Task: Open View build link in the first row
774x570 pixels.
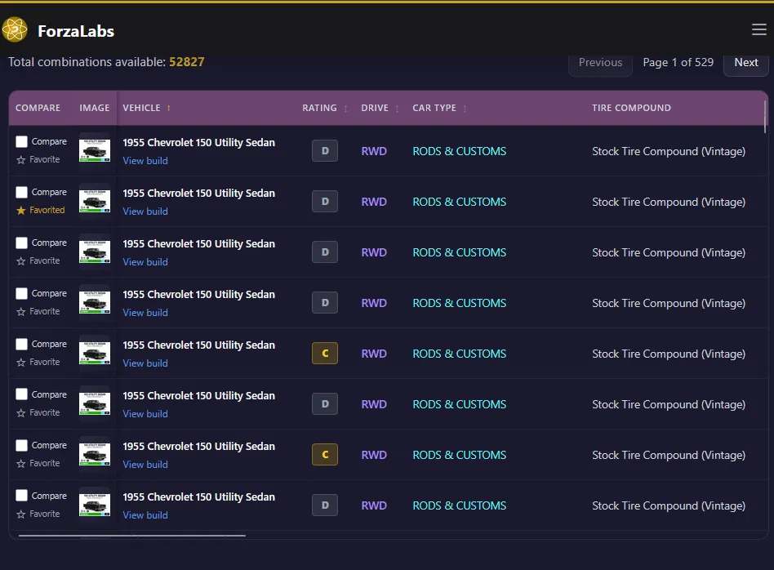Action: click(x=145, y=161)
